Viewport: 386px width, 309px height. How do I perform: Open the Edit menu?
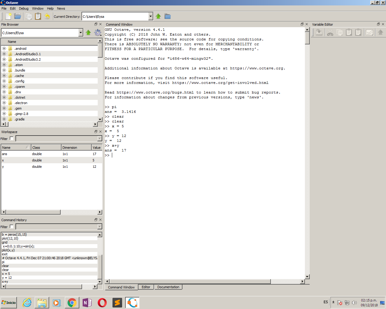click(13, 8)
